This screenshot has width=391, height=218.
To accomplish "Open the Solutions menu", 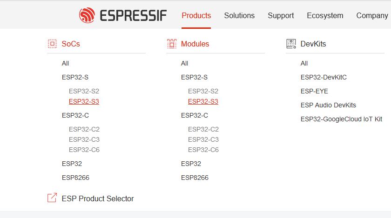I will point(239,15).
